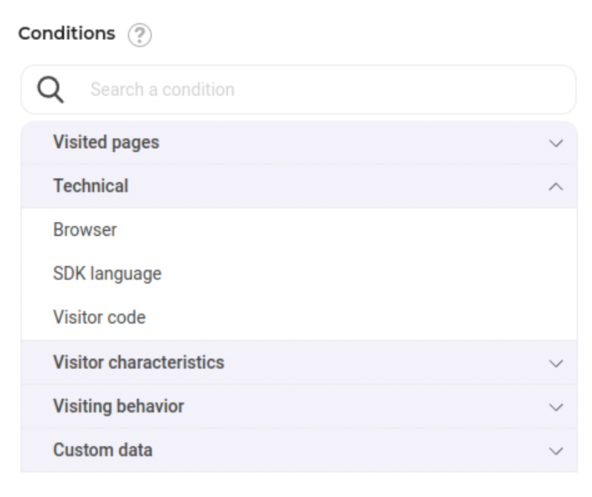Choose the Visitor code condition

tap(299, 318)
